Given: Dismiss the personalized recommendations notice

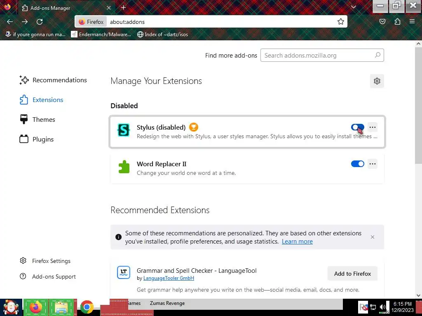Looking at the screenshot, I should pos(373,237).
